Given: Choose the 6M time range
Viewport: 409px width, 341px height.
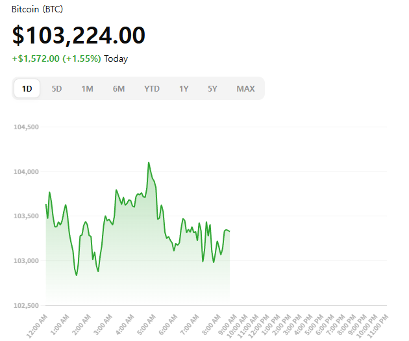Looking at the screenshot, I should pyautogui.click(x=119, y=89).
